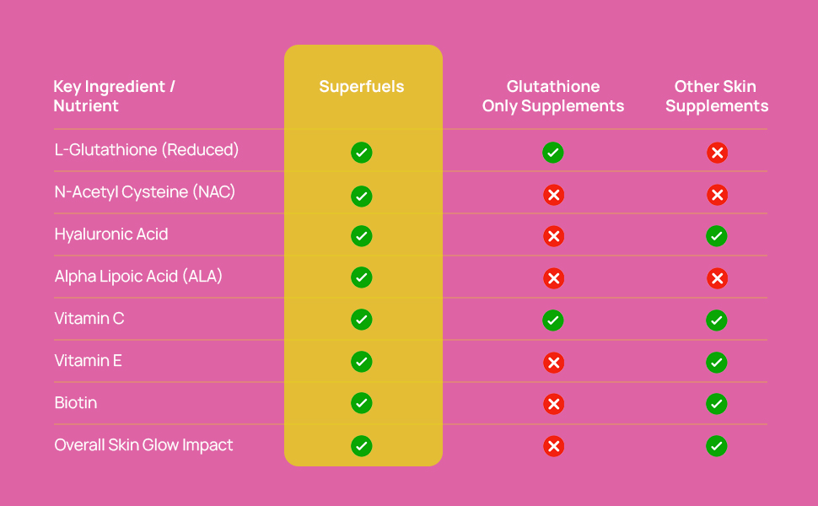Select the Glutathione Only Supplements header
The width and height of the screenshot is (818, 506).
pyautogui.click(x=553, y=96)
